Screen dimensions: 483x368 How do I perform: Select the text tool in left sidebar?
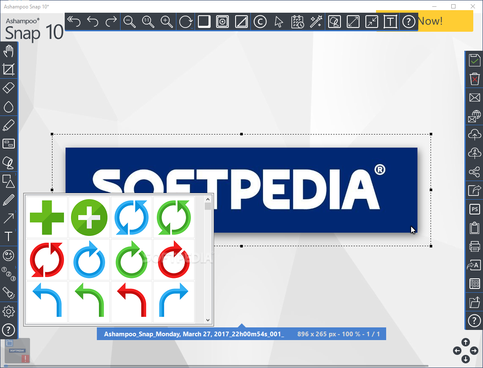pos(8,236)
